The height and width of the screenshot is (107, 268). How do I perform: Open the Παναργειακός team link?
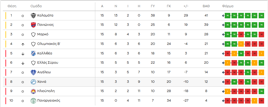pos(49,101)
